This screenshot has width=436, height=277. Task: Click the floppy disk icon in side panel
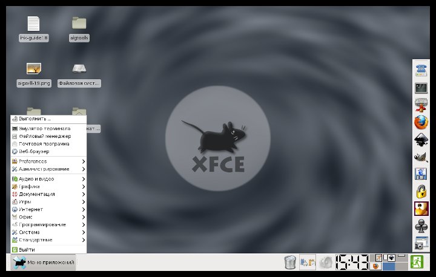coord(421,175)
